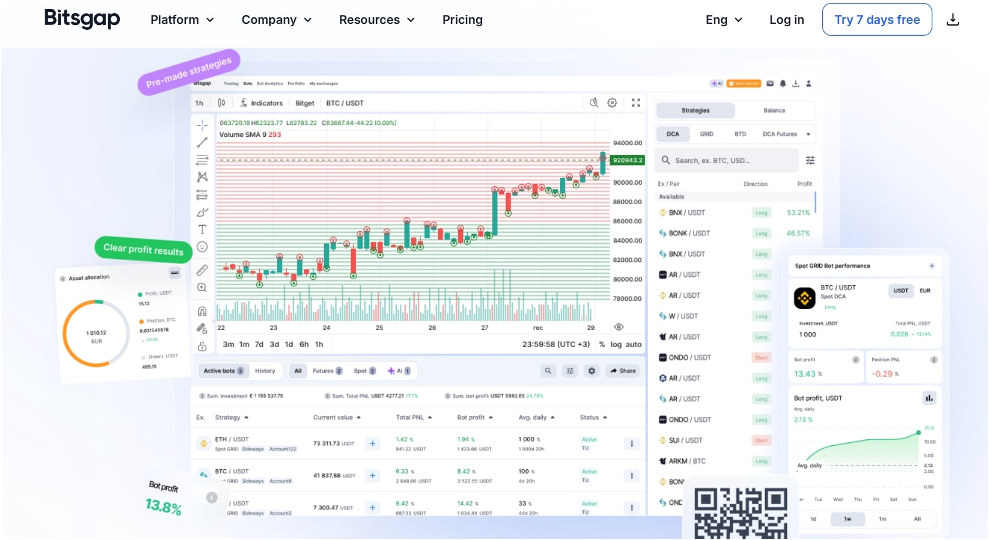Select the emoji sticker drawing tool
Image resolution: width=989 pixels, height=540 pixels.
[x=202, y=246]
